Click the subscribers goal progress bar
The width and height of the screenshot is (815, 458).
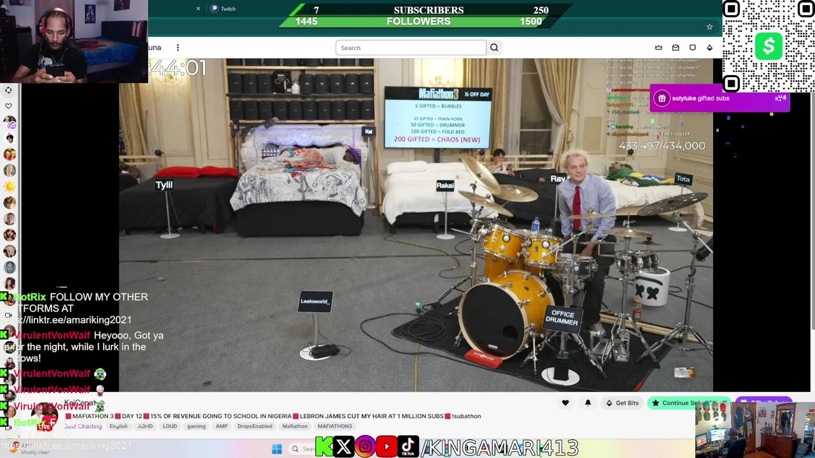429,10
